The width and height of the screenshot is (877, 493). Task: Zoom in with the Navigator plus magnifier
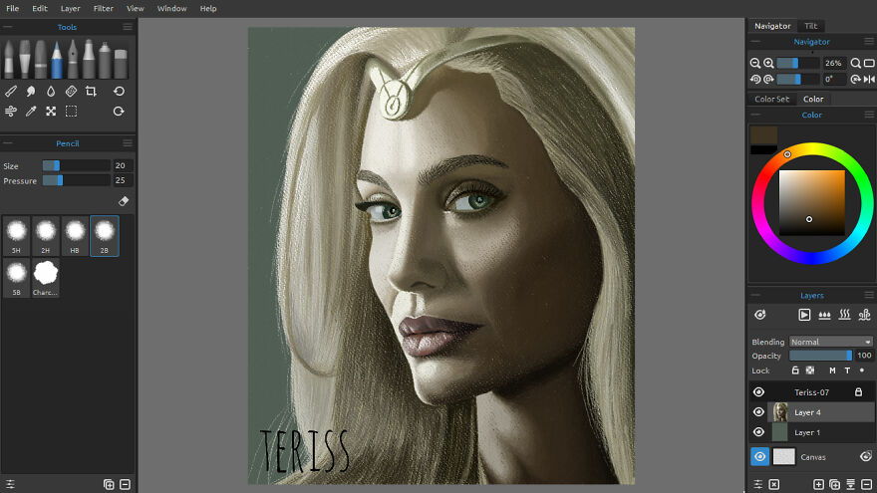tap(769, 63)
